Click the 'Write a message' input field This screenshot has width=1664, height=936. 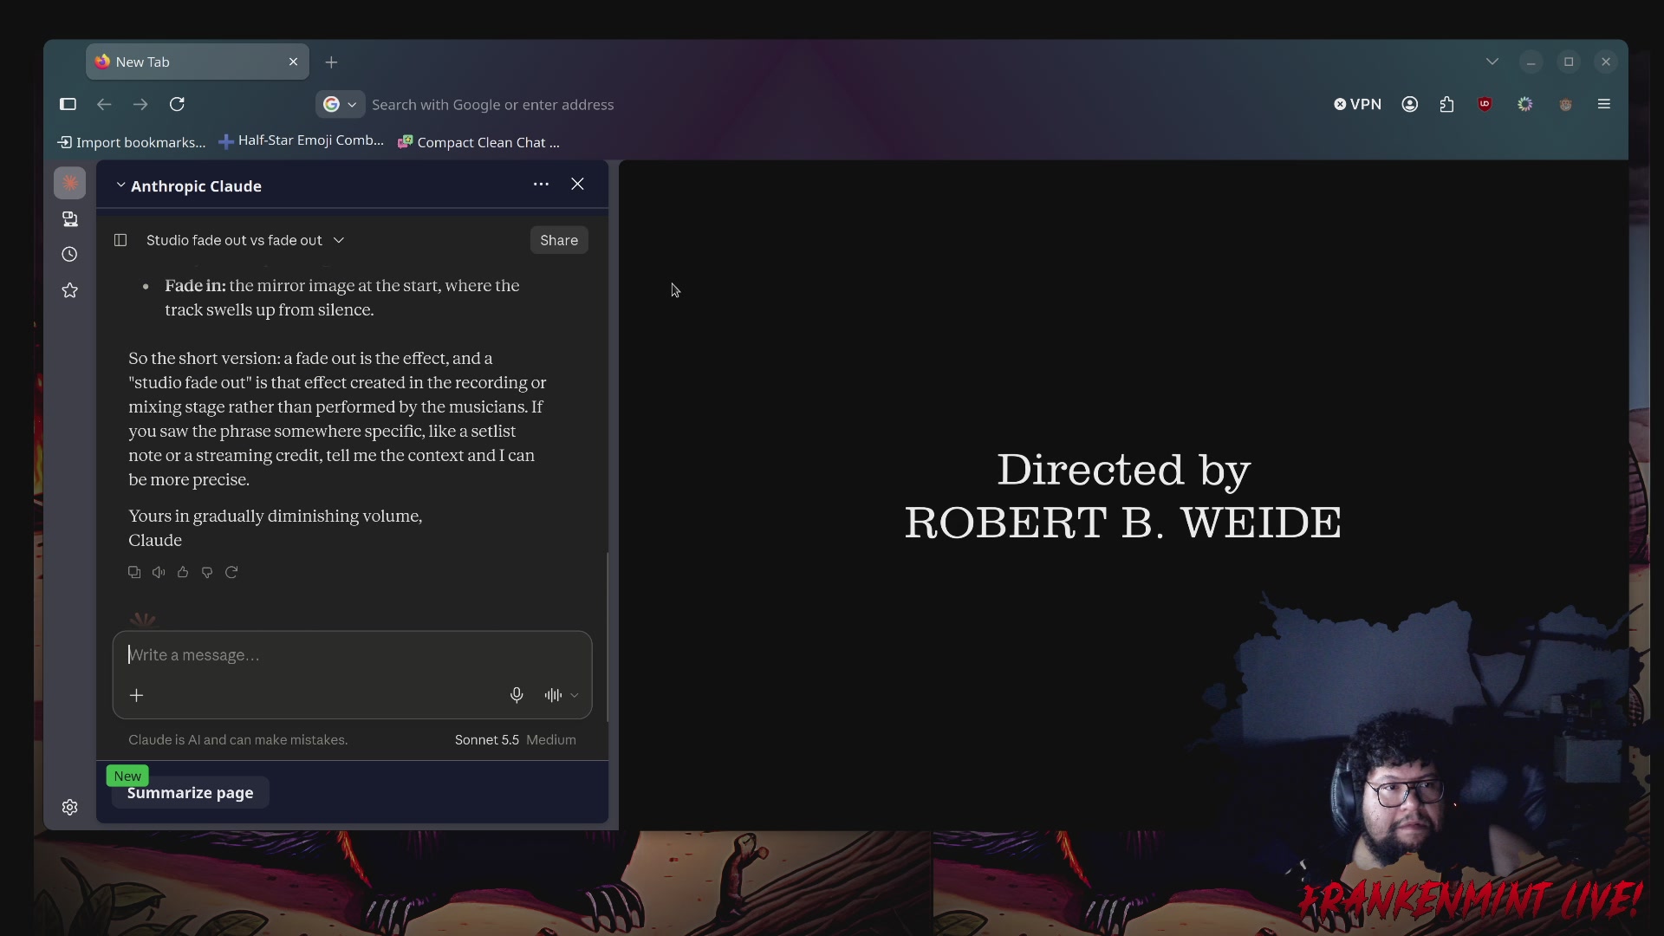(x=352, y=655)
